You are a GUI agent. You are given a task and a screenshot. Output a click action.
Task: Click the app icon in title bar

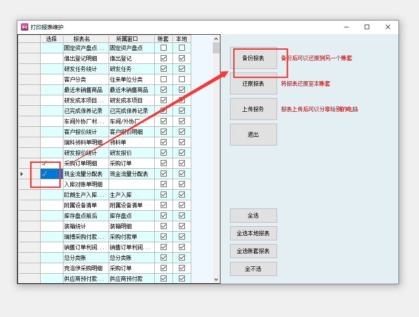click(x=25, y=27)
